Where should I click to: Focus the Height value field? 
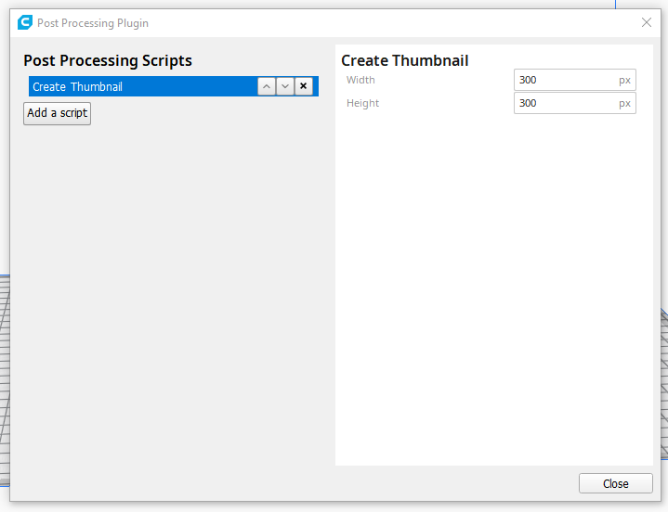(575, 103)
